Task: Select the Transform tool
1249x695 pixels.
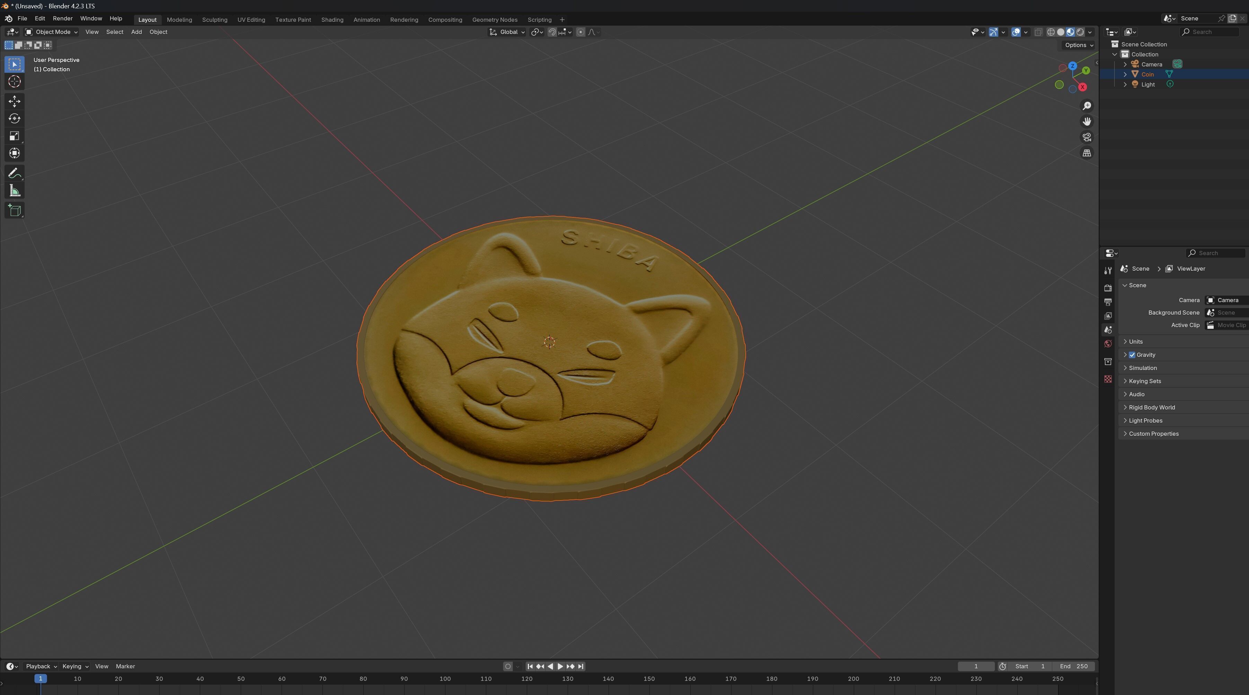Action: pos(15,154)
